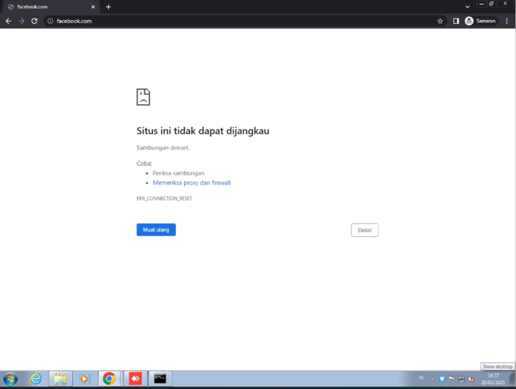Open a new tab with the plus button
Screen dimensions: 516x389
[x=108, y=7]
